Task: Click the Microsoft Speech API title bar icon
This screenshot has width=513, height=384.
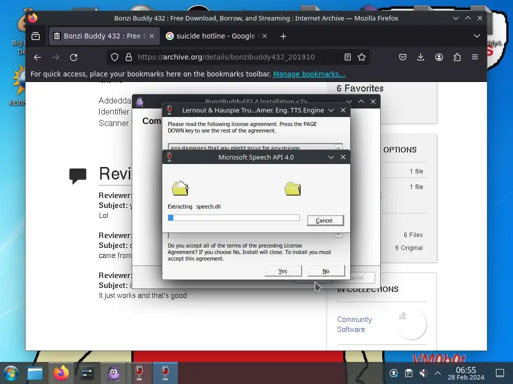Action: [x=169, y=157]
